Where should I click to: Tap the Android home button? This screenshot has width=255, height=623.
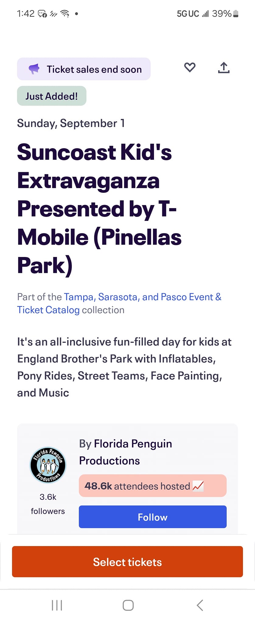click(x=128, y=605)
